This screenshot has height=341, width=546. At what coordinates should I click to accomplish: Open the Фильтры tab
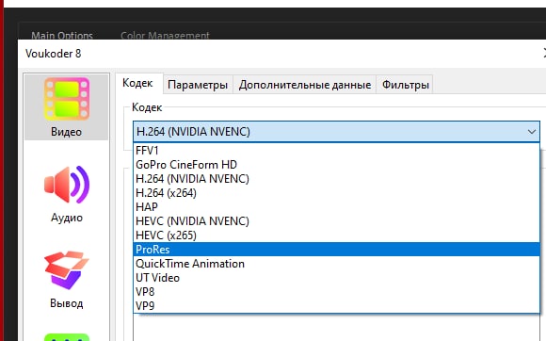click(406, 85)
